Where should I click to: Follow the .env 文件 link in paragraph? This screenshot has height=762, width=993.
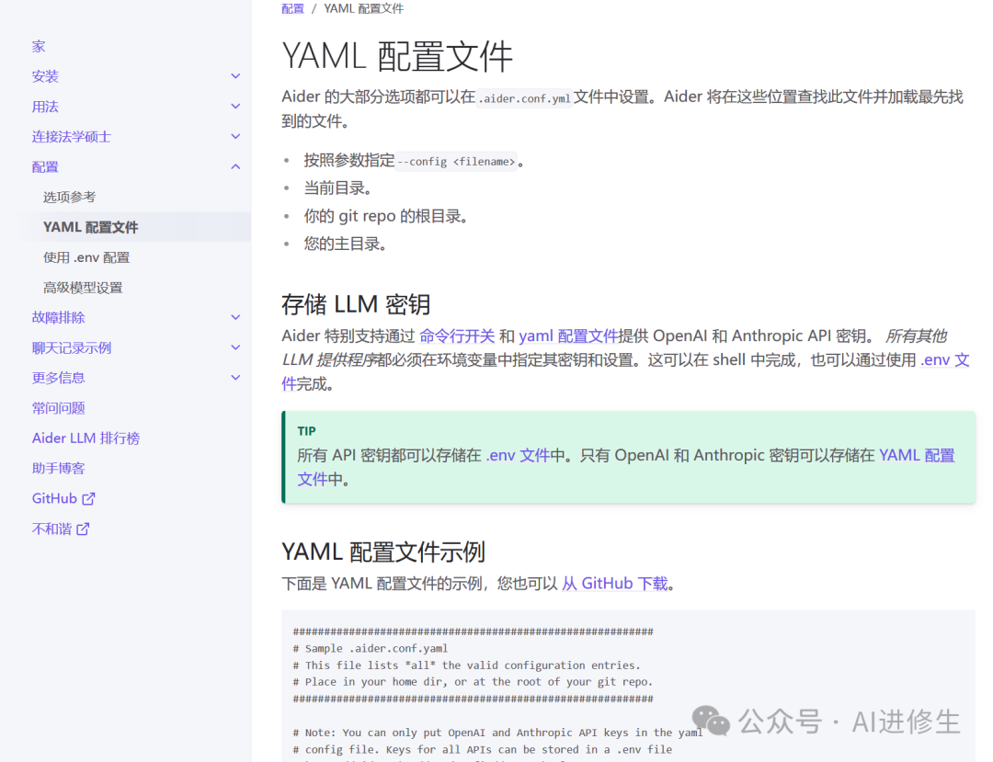point(945,360)
